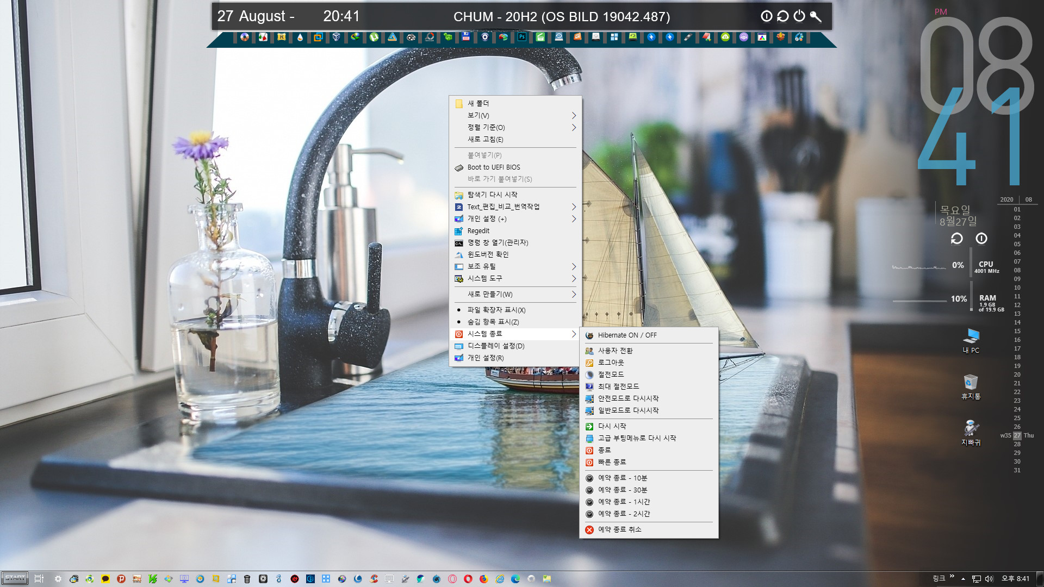This screenshot has height=587, width=1044.
Task: Open 디스플레이 설정(D)
Action: click(x=515, y=346)
